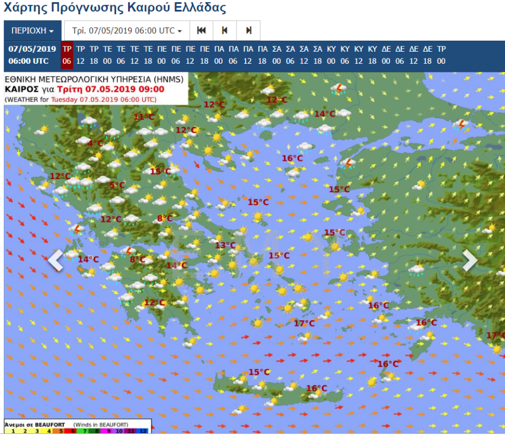Click the previous timestep arrow icon
The height and width of the screenshot is (435, 505).
click(224, 30)
